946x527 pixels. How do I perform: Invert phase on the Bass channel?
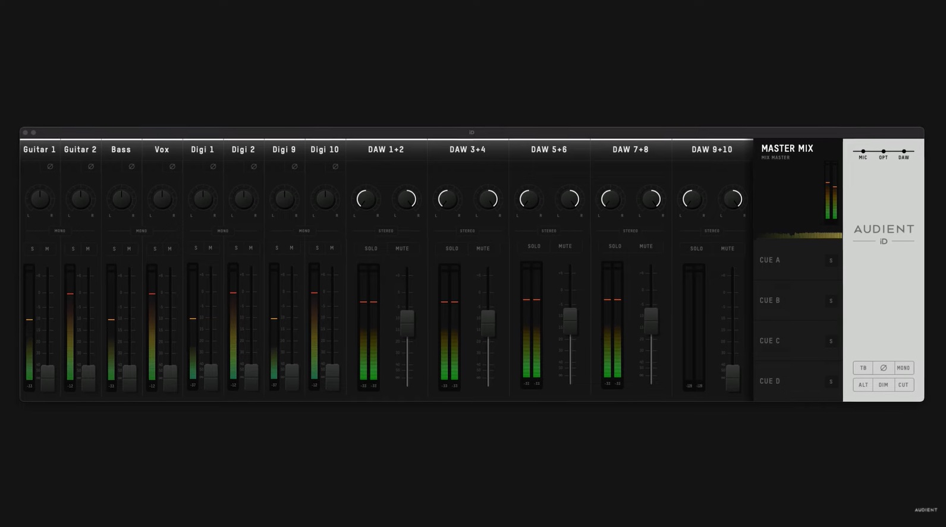pyautogui.click(x=131, y=166)
